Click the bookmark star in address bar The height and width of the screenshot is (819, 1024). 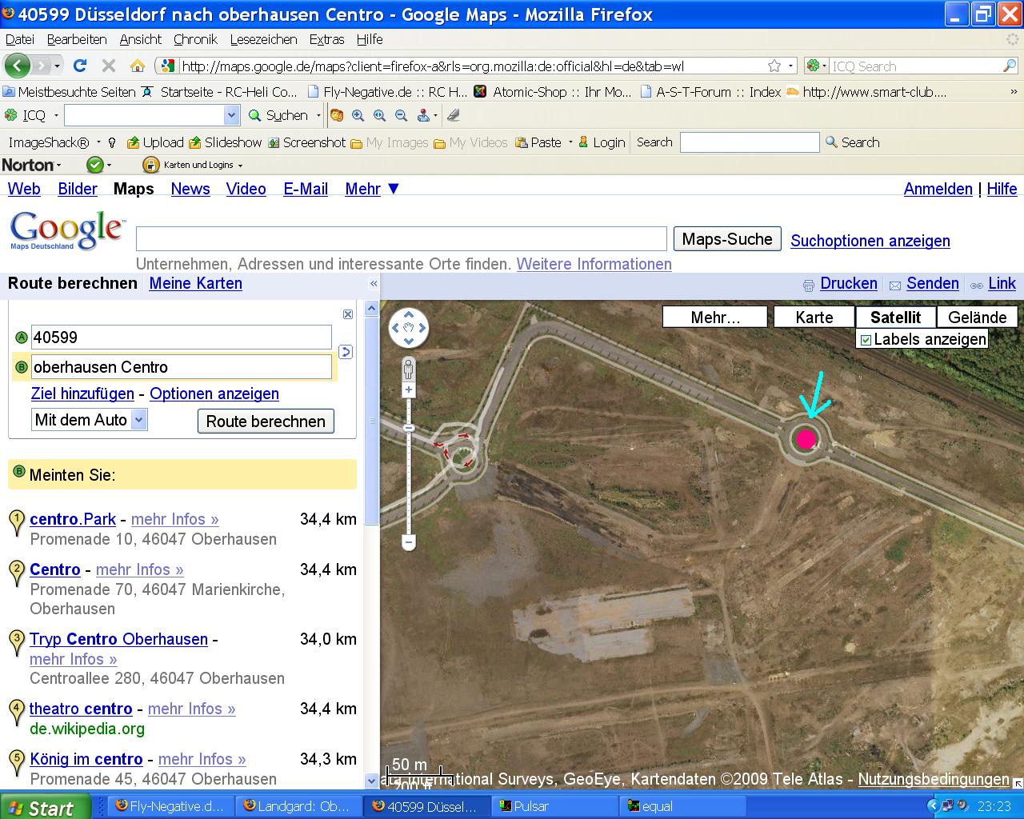click(774, 66)
